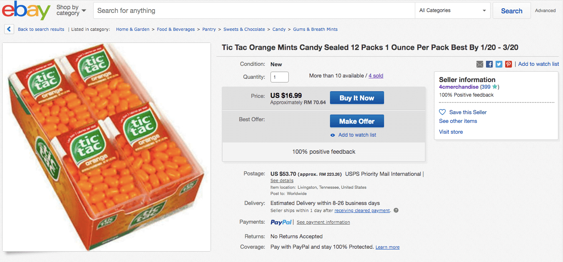The width and height of the screenshot is (563, 262).
Task: Share listing via email icon
Action: [x=480, y=64]
